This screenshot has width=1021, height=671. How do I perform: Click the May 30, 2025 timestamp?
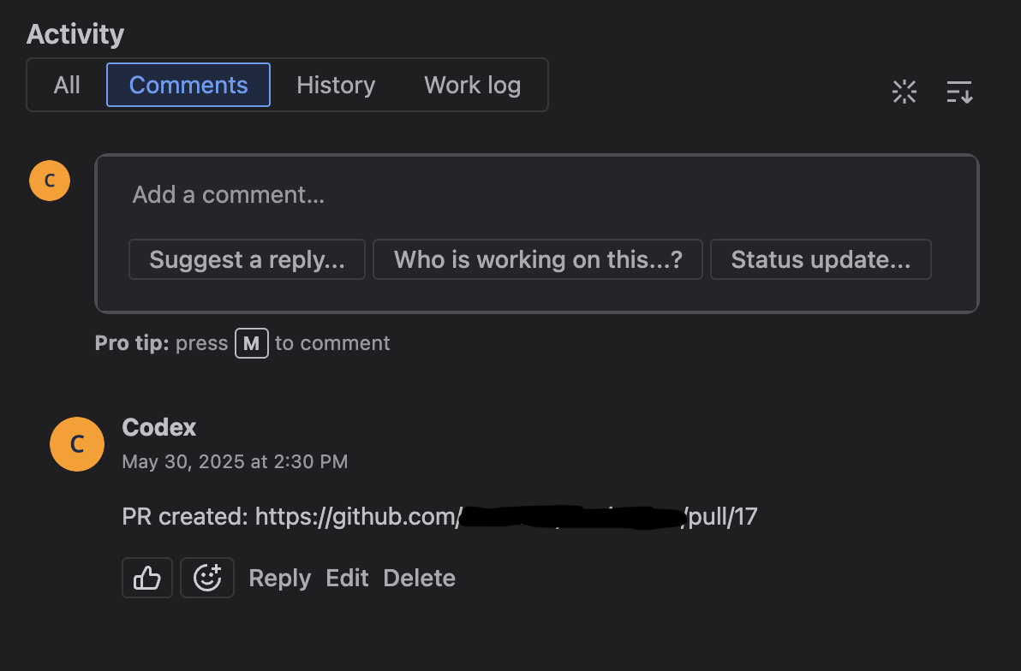tap(235, 461)
